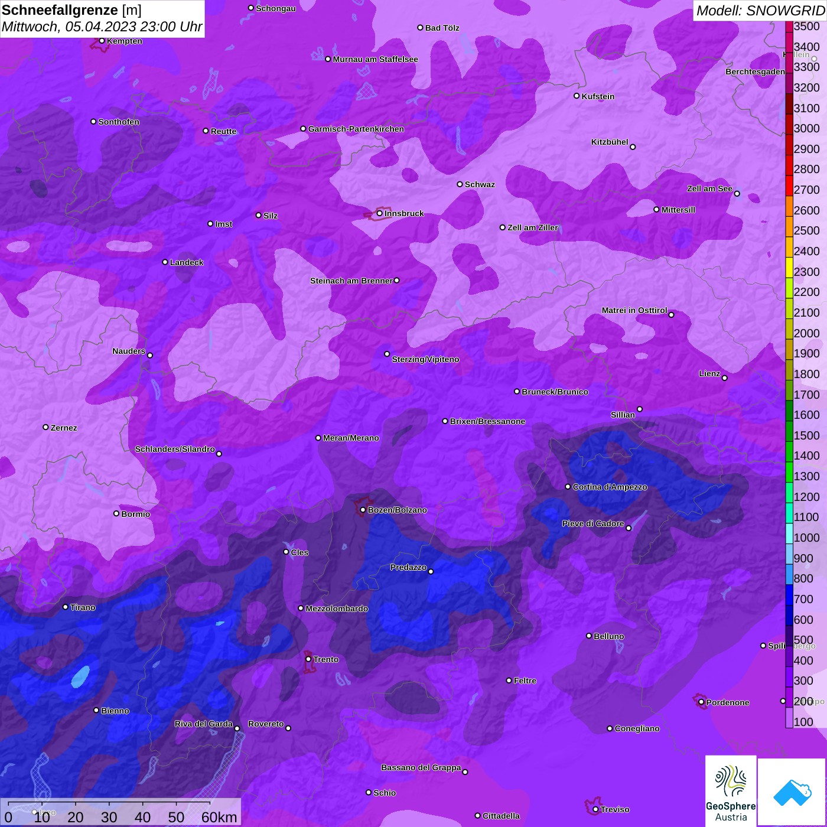Screen dimensions: 827x827
Task: Click the Landeck location dot
Action: (x=165, y=262)
